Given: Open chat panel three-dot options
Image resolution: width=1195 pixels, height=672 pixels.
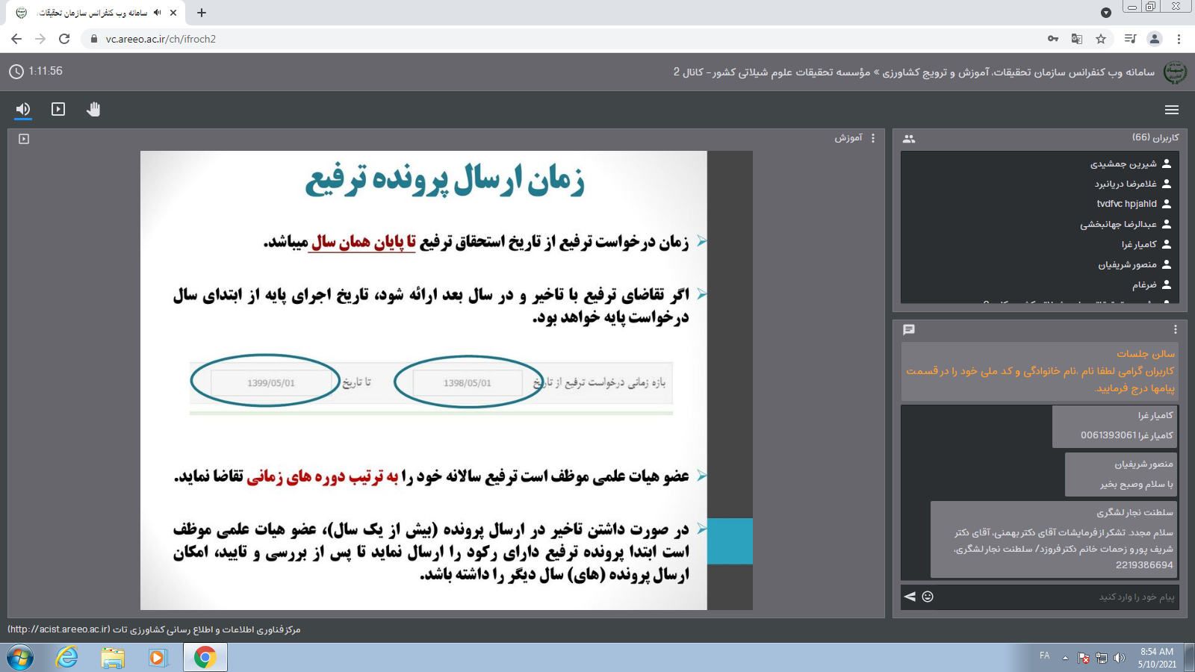Looking at the screenshot, I should pyautogui.click(x=1175, y=329).
